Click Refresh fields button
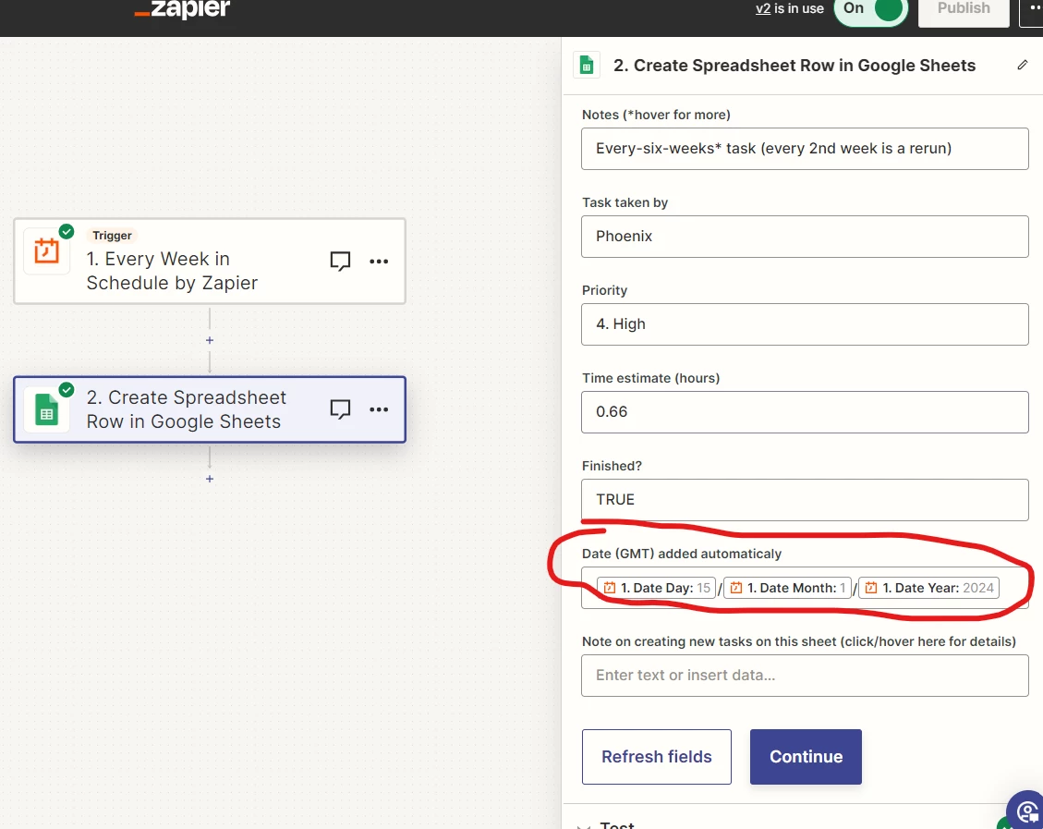 click(657, 757)
